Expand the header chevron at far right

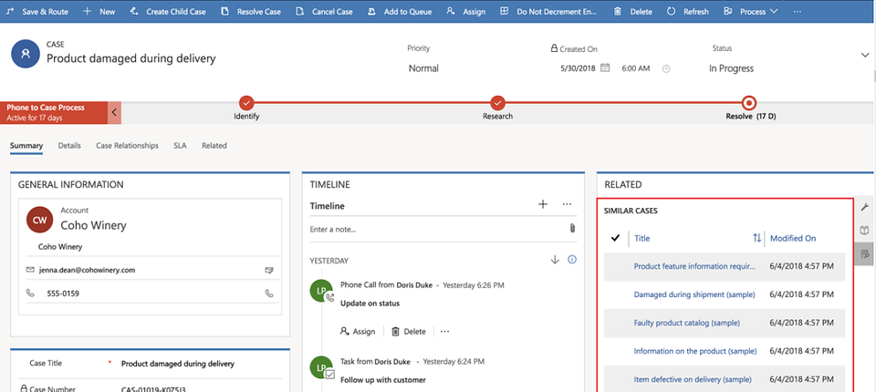tap(865, 55)
